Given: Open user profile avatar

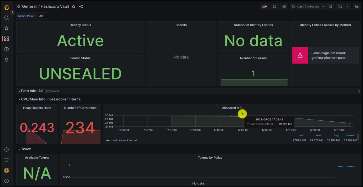Looking at the screenshot, I should 6,170.
